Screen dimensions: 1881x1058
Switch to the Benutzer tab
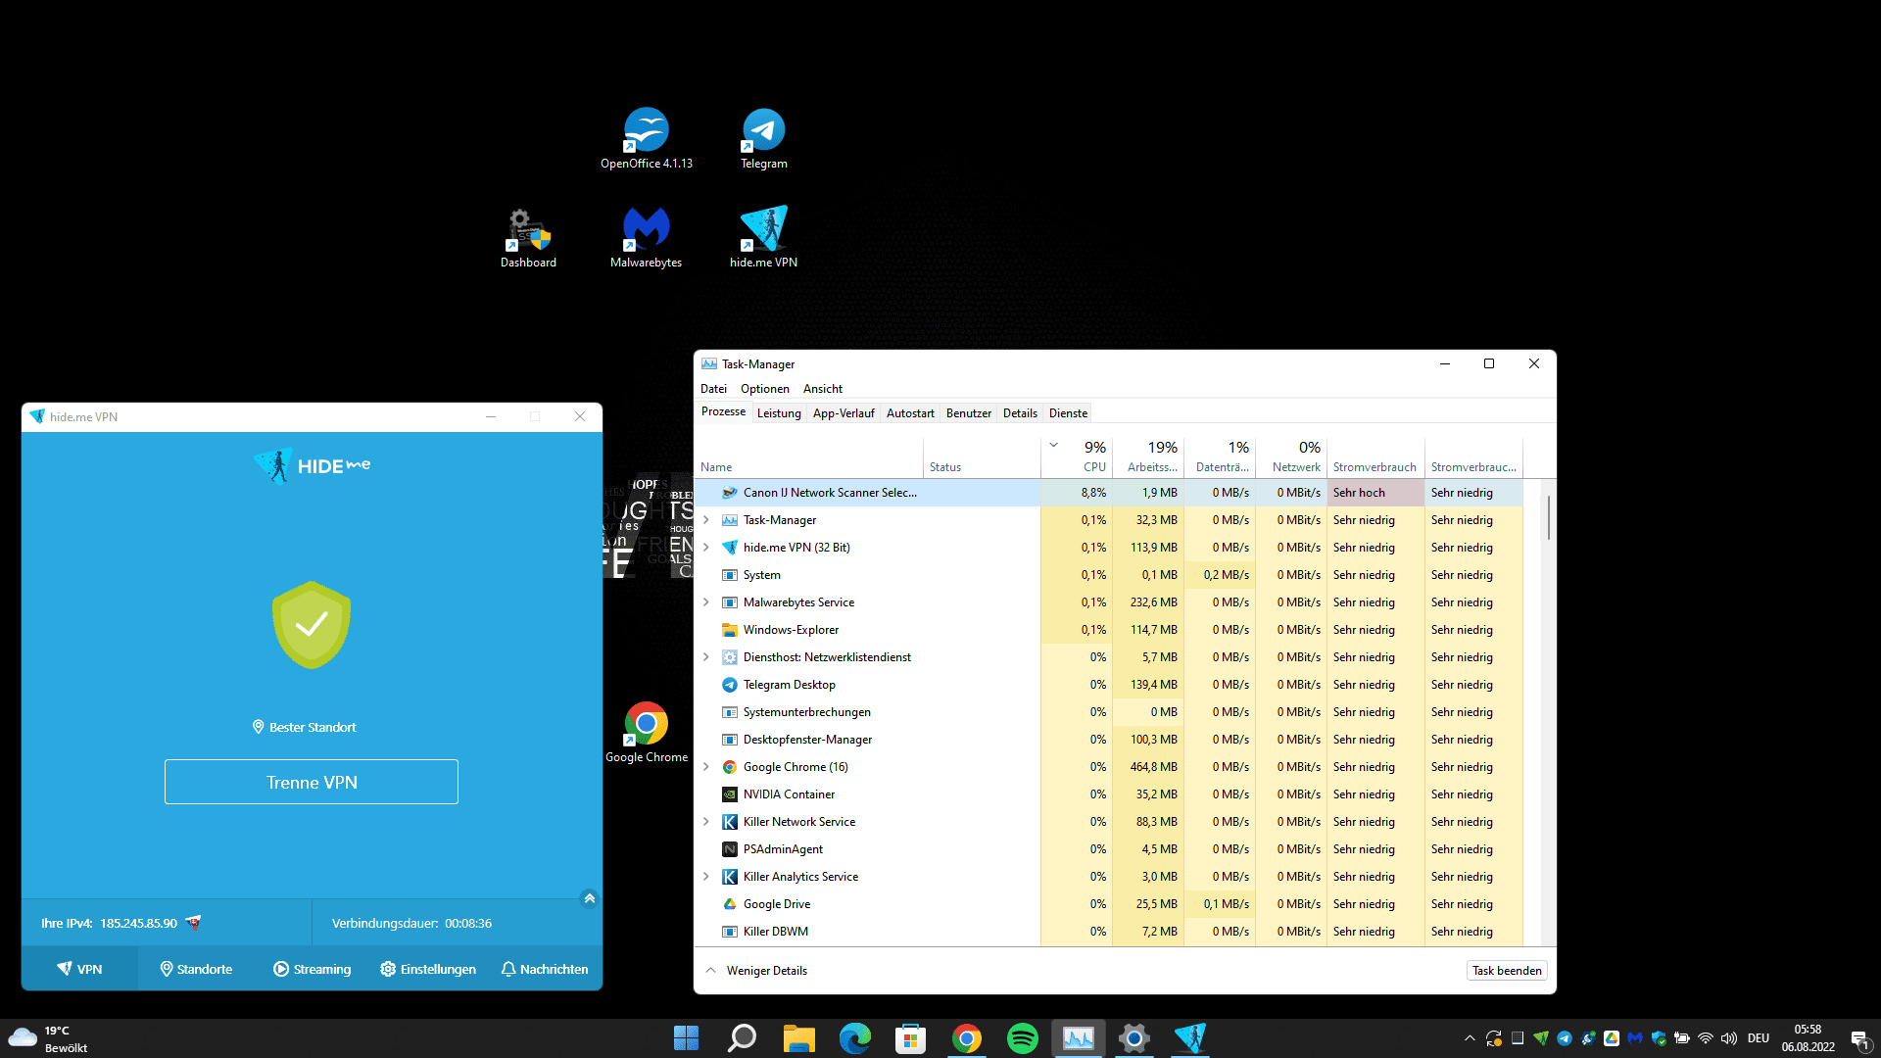(x=969, y=413)
